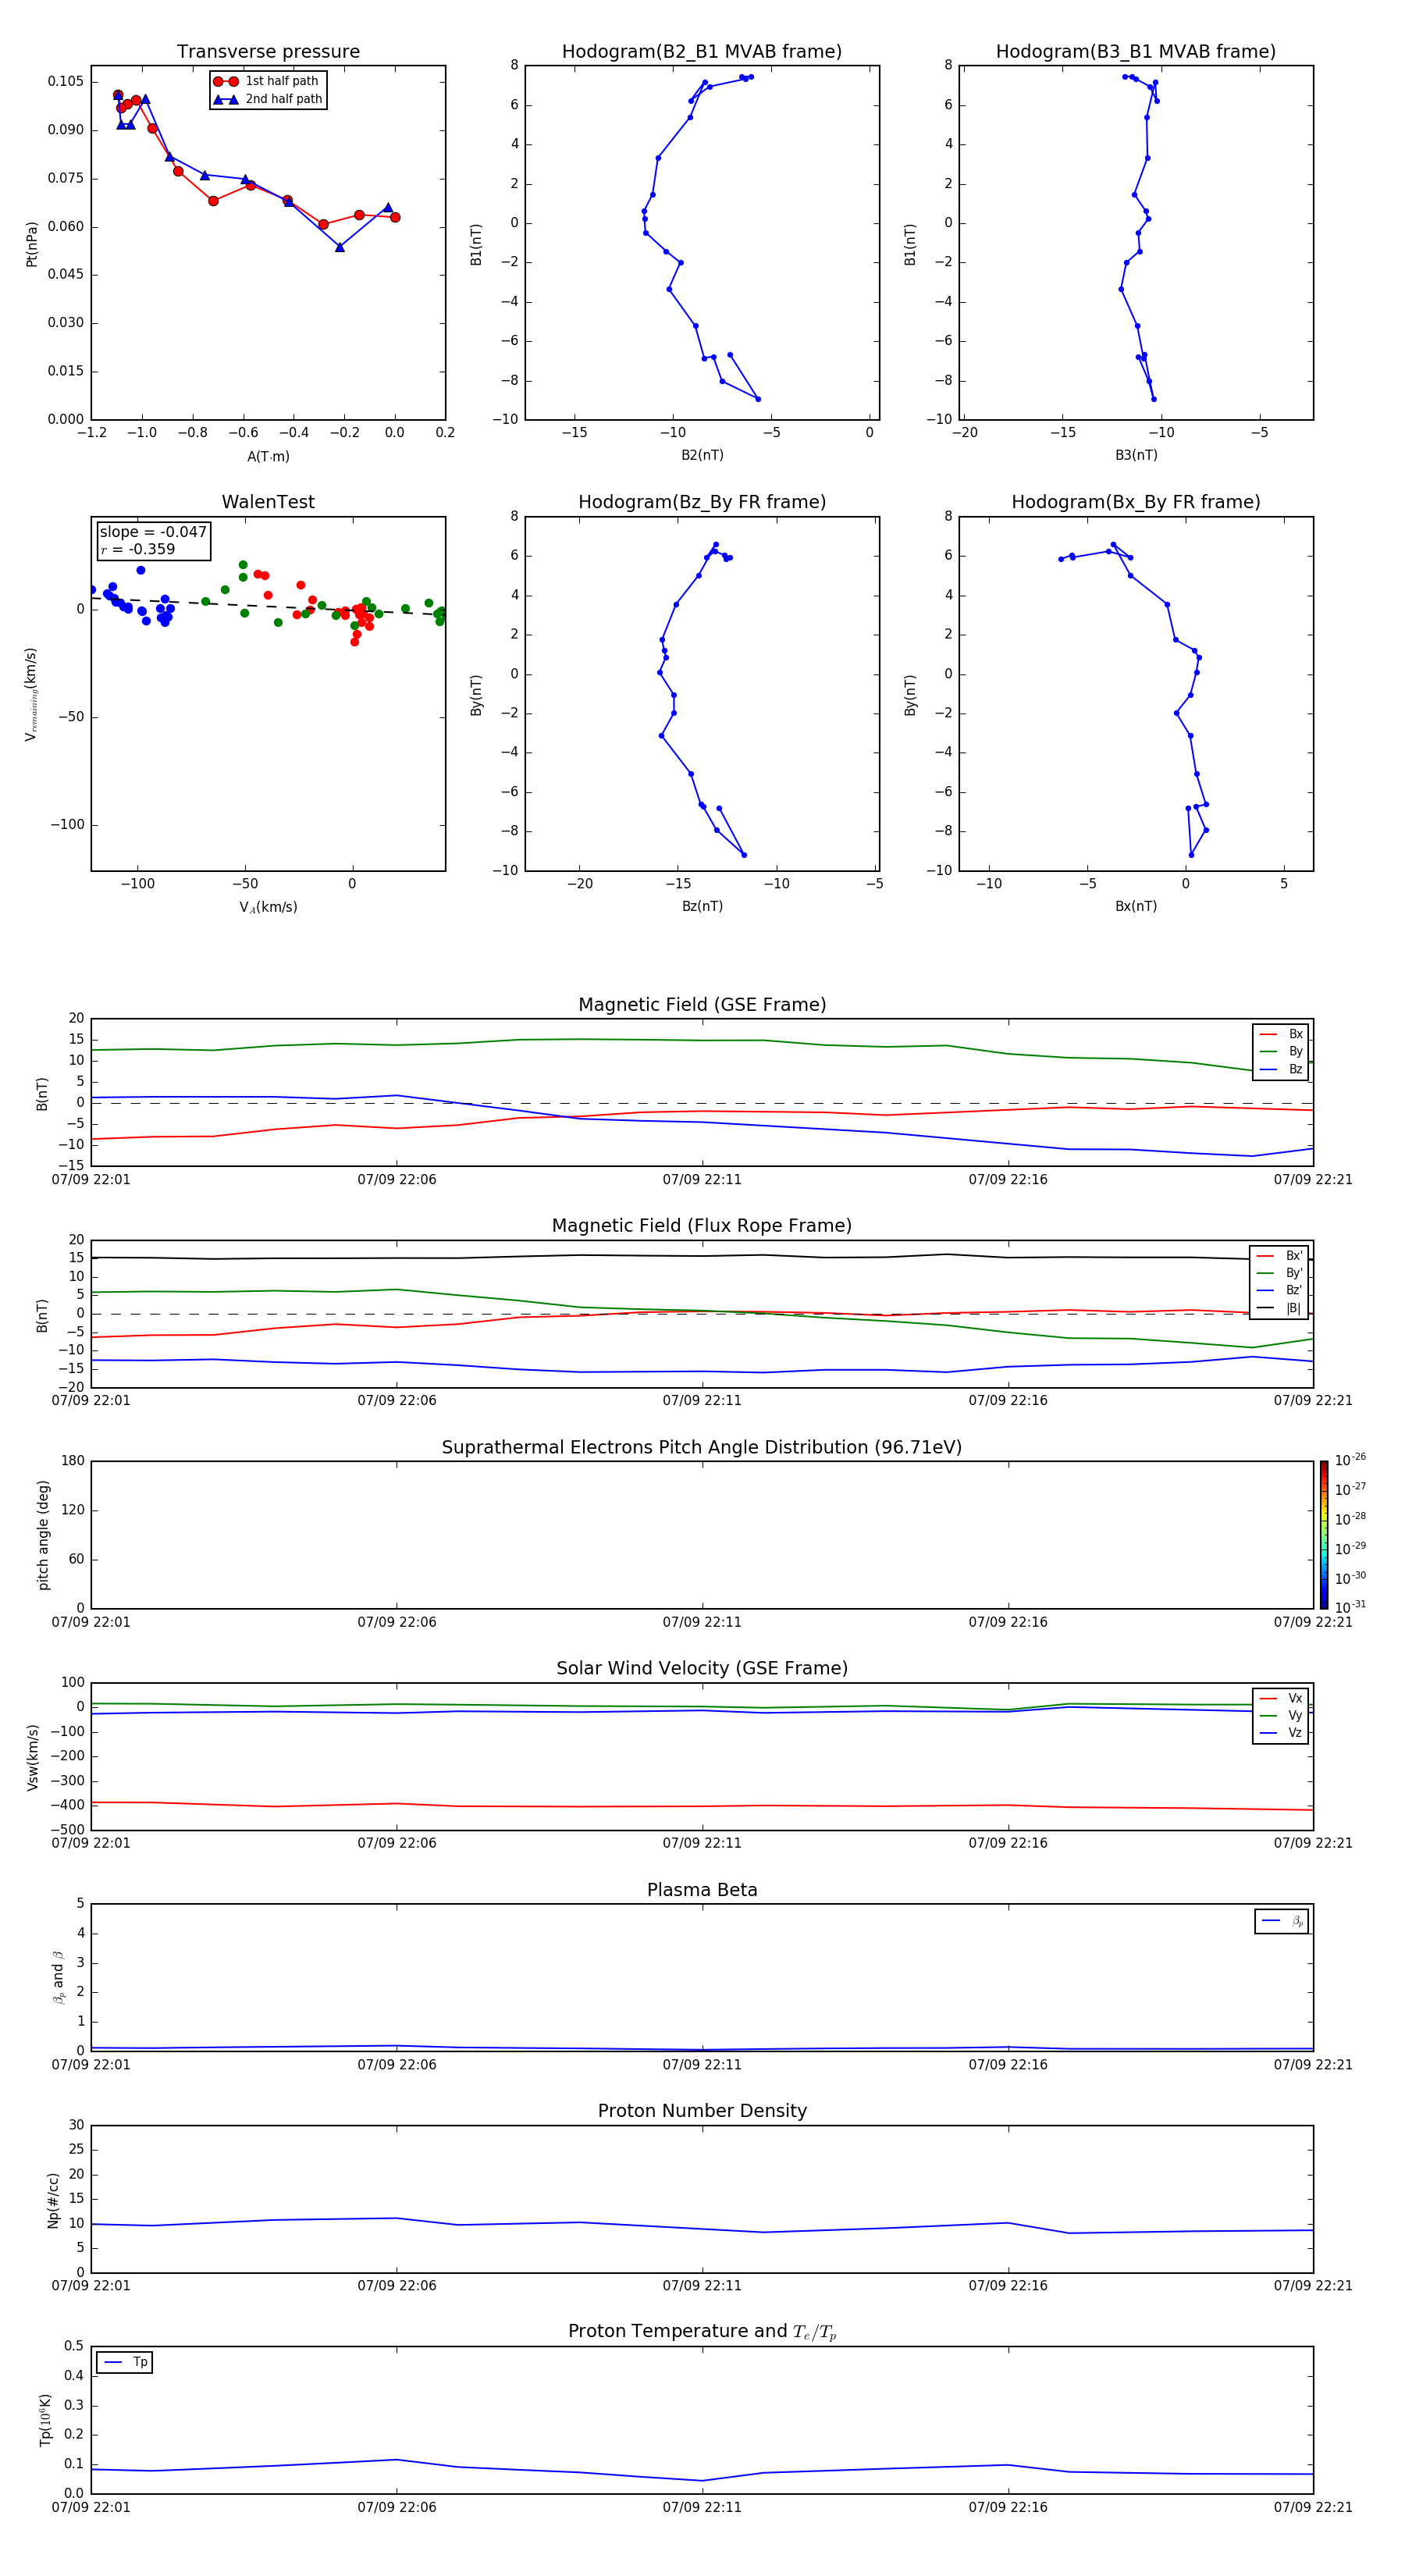
Task: Click the 'Magnetic Field (GSE Frame)' title
Action: (702, 1005)
